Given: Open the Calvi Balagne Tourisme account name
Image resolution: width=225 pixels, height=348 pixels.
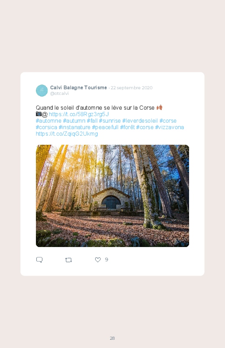Looking at the screenshot, I should click(78, 88).
